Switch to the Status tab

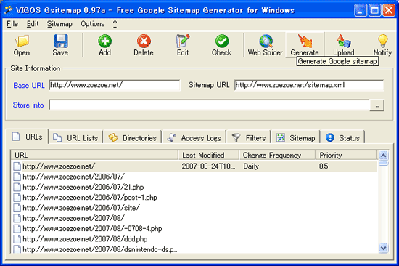pyautogui.click(x=342, y=138)
